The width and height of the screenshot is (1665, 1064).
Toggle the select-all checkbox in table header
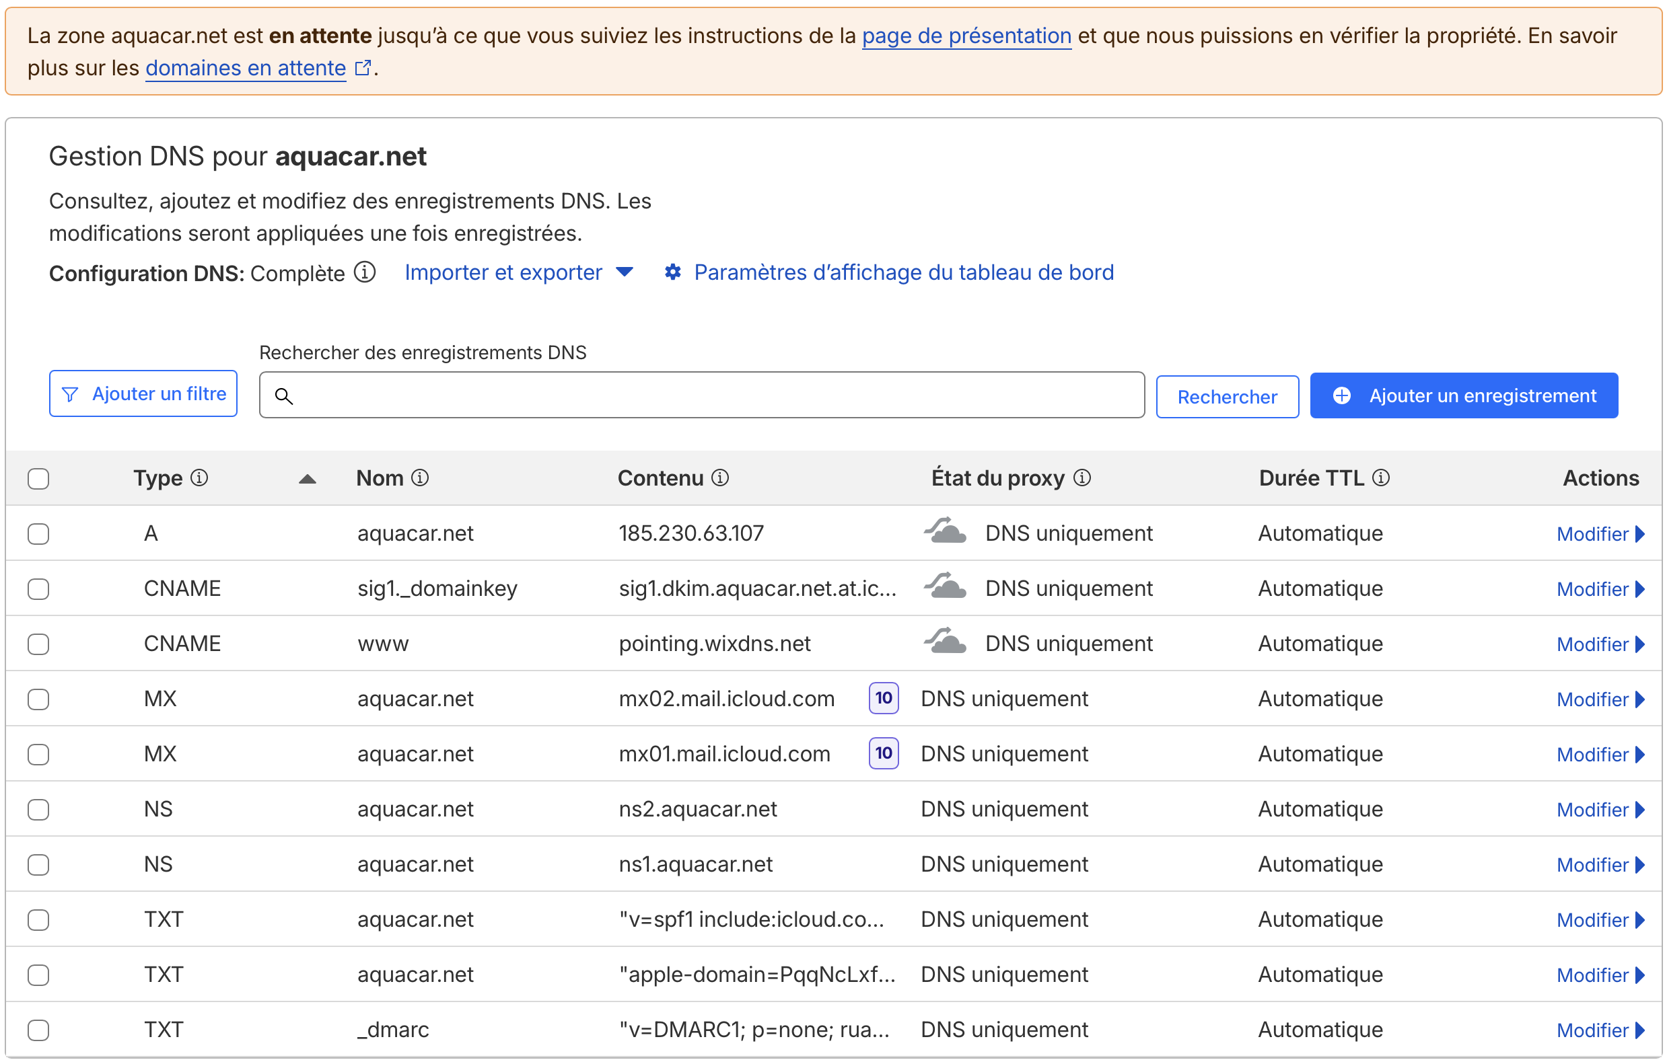tap(39, 479)
